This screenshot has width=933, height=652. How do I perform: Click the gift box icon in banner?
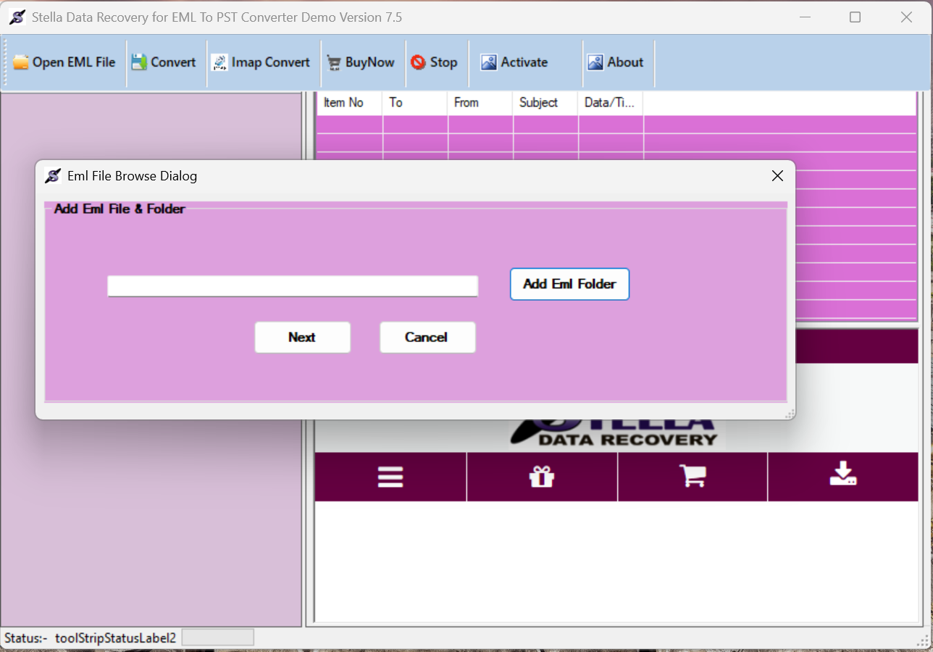point(541,477)
